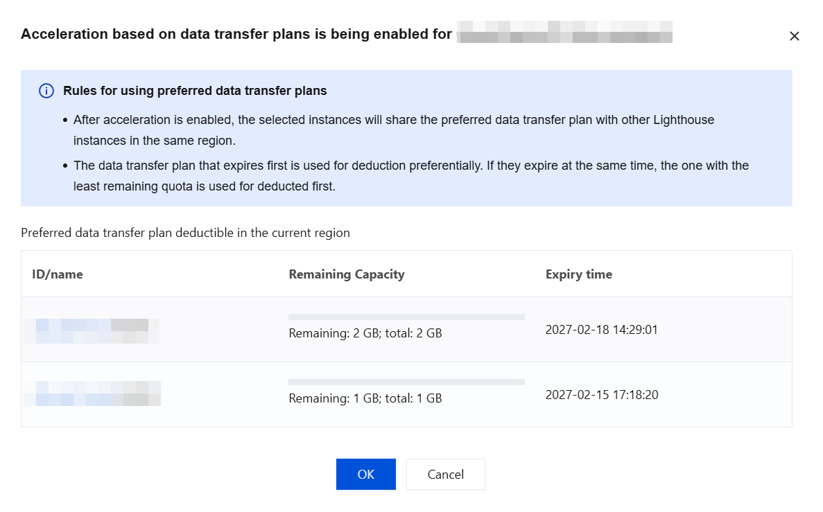Screen dimensions: 823x512
Task: Click the 1 GB plan progress bar
Action: point(407,382)
